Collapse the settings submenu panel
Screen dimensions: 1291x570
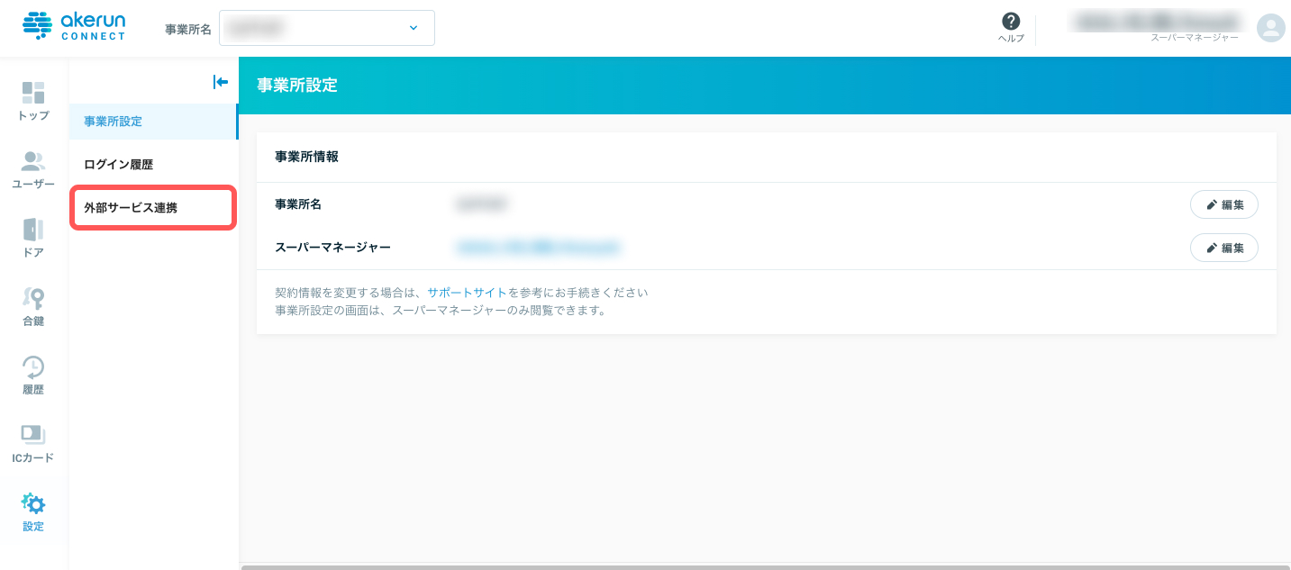point(220,82)
